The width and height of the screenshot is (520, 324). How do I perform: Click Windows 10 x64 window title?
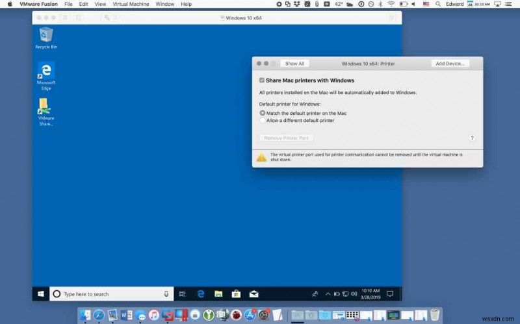coord(244,18)
